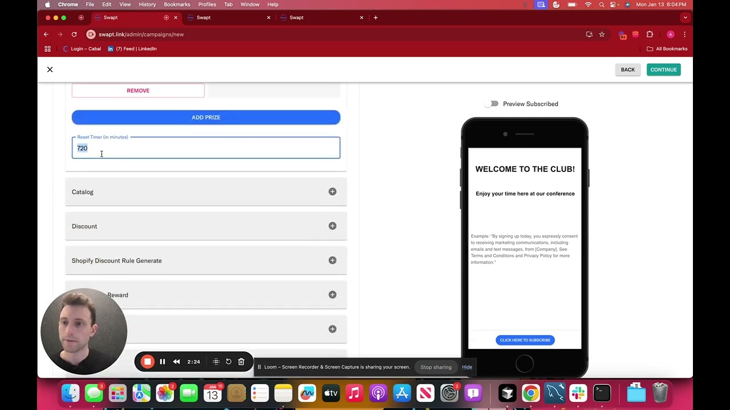The height and width of the screenshot is (410, 730).
Task: Launch Slack from the dock
Action: coord(578,393)
